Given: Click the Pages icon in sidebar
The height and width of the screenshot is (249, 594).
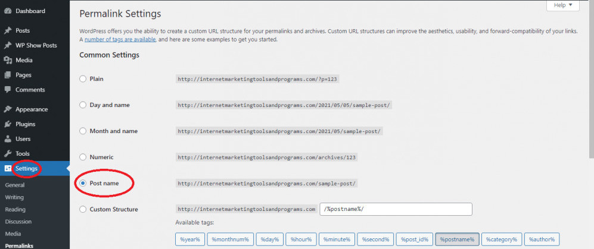Looking at the screenshot, I should pos(8,75).
